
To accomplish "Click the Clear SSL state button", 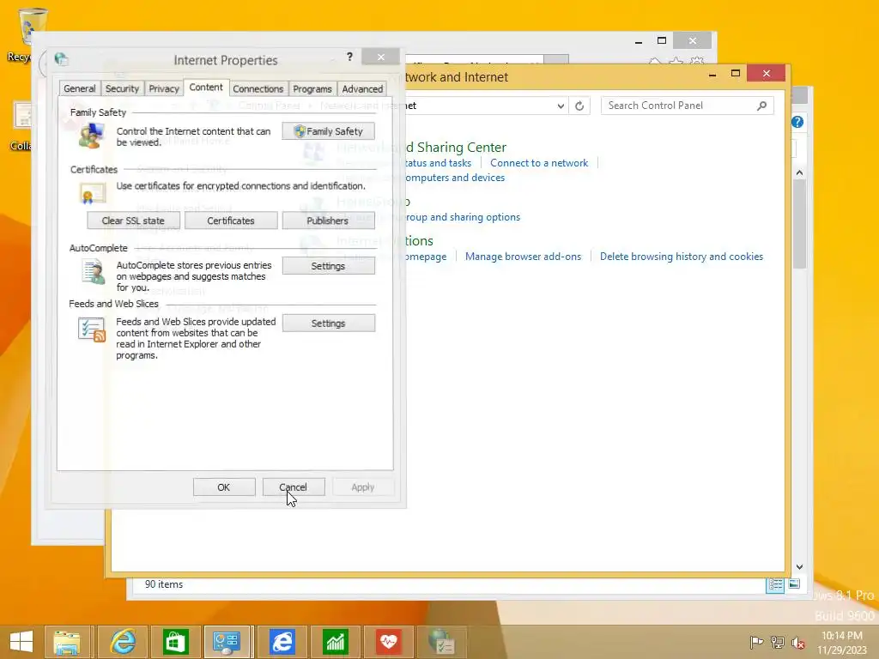I will pos(133,221).
